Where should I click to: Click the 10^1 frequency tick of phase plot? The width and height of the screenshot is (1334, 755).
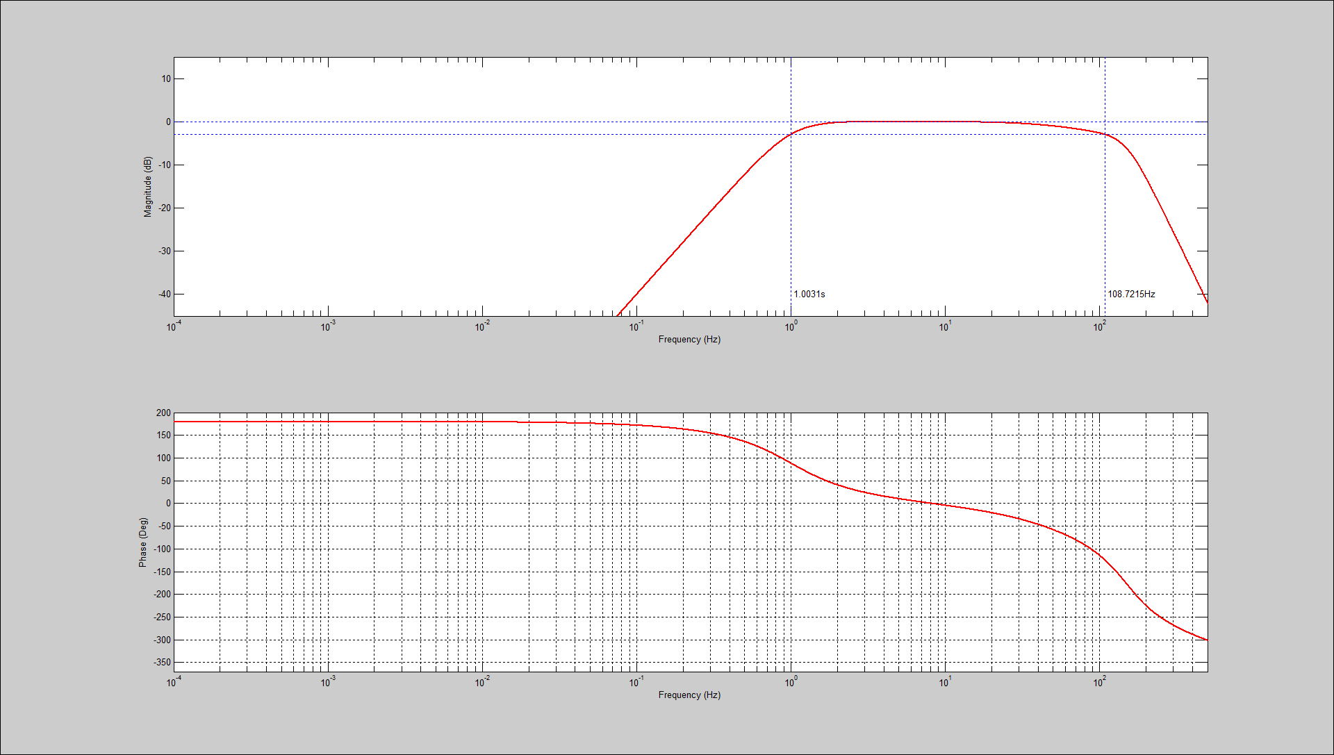(945, 682)
